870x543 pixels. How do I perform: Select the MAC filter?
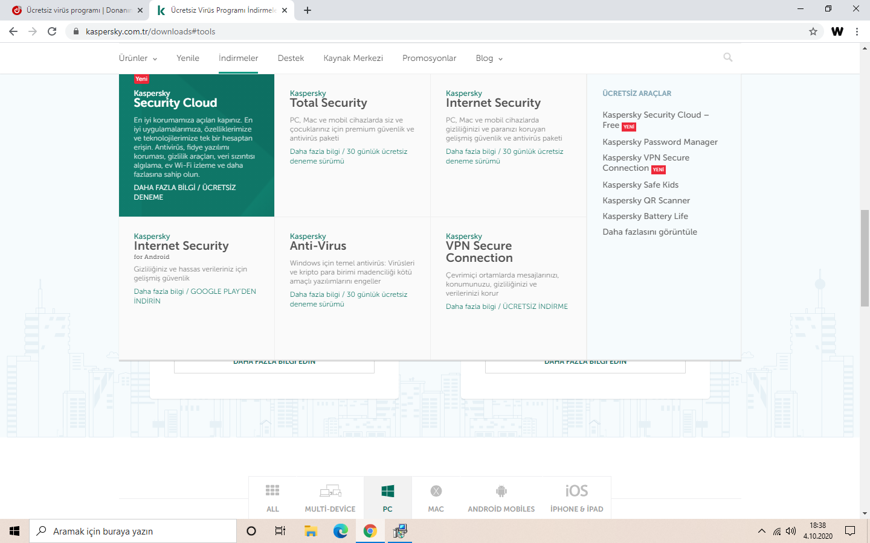coord(436,498)
